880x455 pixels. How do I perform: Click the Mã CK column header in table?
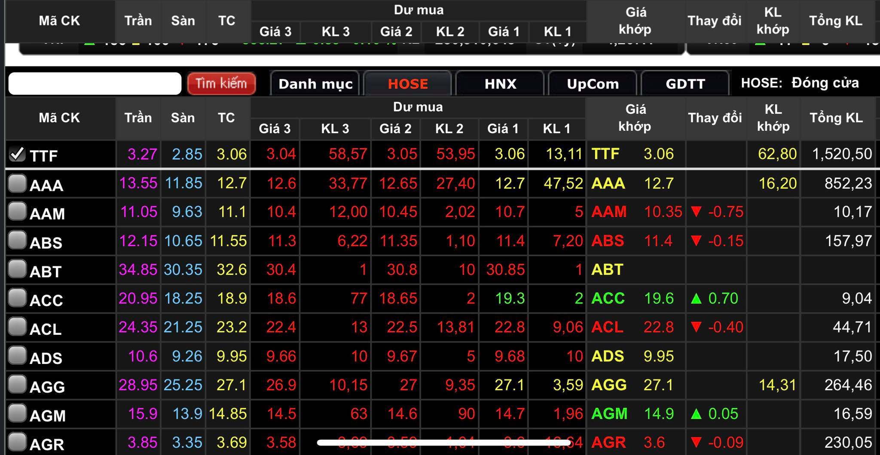point(60,118)
